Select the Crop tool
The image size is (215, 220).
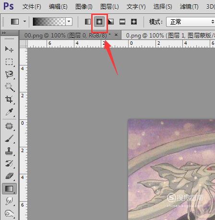[9, 100]
